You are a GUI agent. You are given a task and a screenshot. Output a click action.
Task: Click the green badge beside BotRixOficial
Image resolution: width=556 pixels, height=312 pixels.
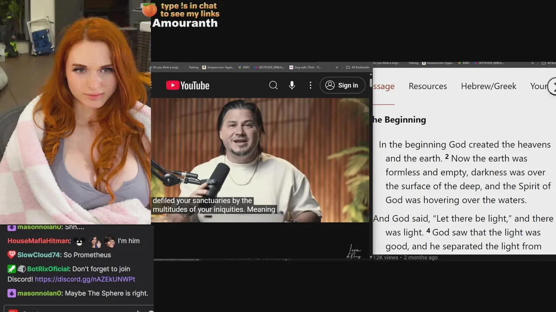[x=12, y=269]
